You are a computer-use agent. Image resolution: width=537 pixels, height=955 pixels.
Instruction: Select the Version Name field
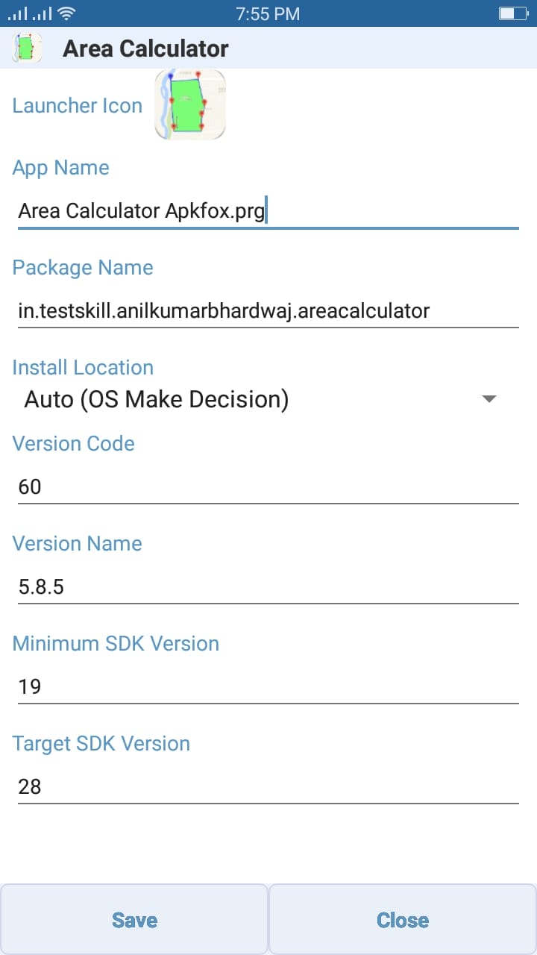click(268, 587)
